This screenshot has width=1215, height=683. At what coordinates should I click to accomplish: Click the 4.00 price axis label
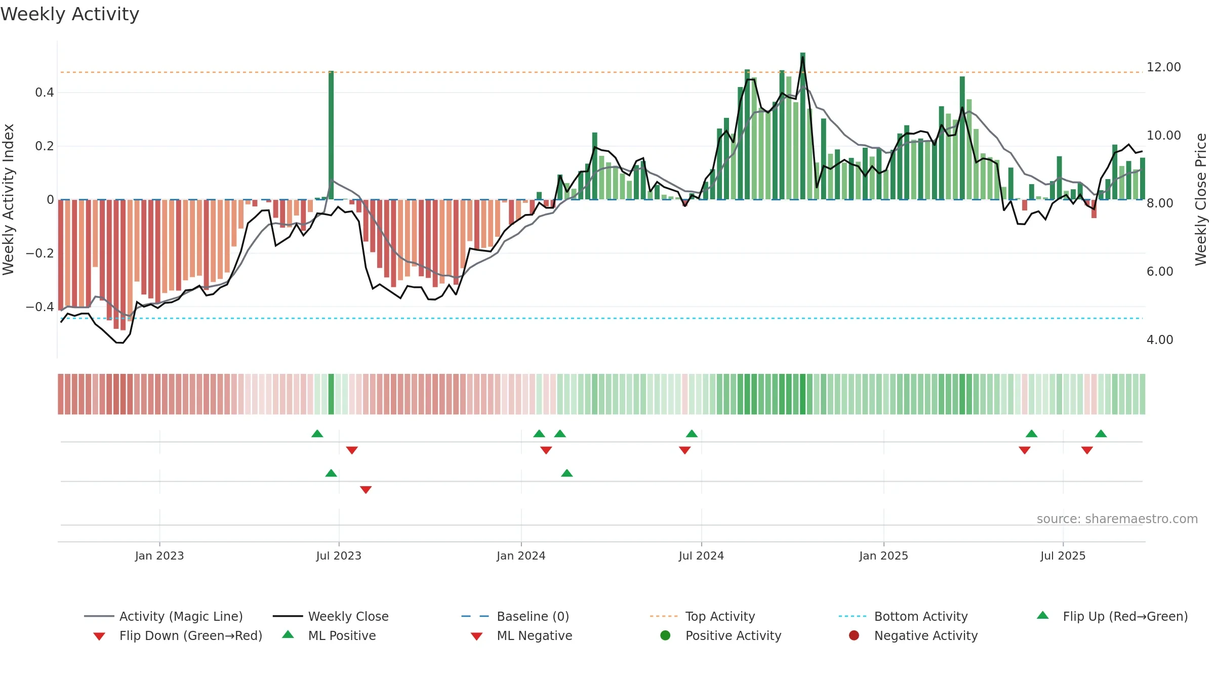click(1160, 340)
